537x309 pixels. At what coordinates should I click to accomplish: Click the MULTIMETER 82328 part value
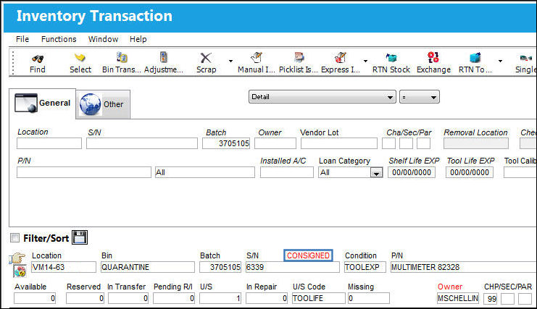tap(464, 267)
